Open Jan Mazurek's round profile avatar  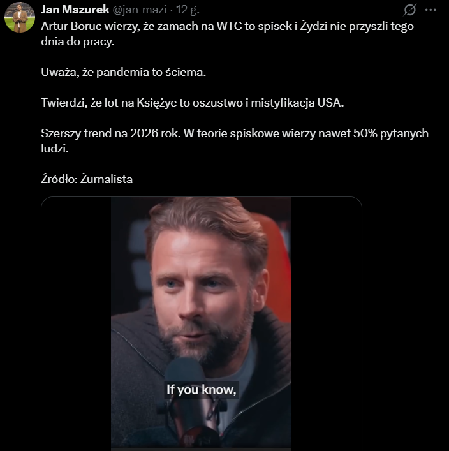point(20,17)
